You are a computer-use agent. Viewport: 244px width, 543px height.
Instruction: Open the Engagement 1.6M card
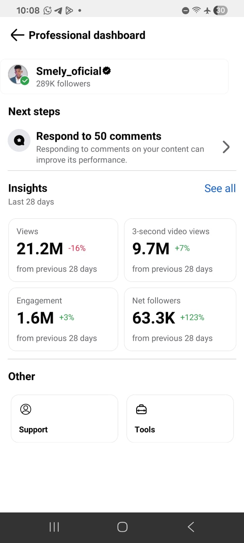(x=63, y=319)
